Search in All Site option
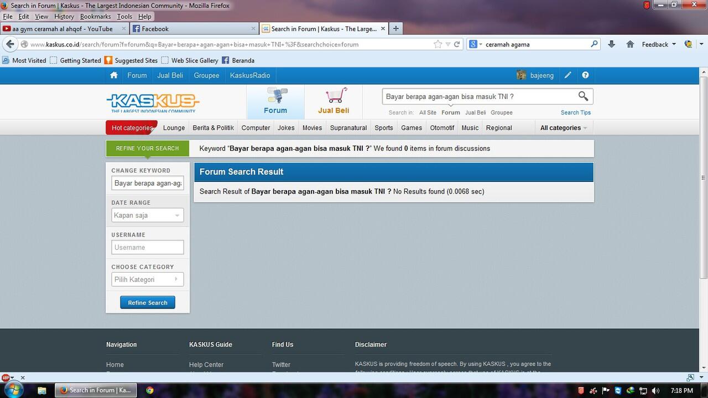 pos(428,112)
